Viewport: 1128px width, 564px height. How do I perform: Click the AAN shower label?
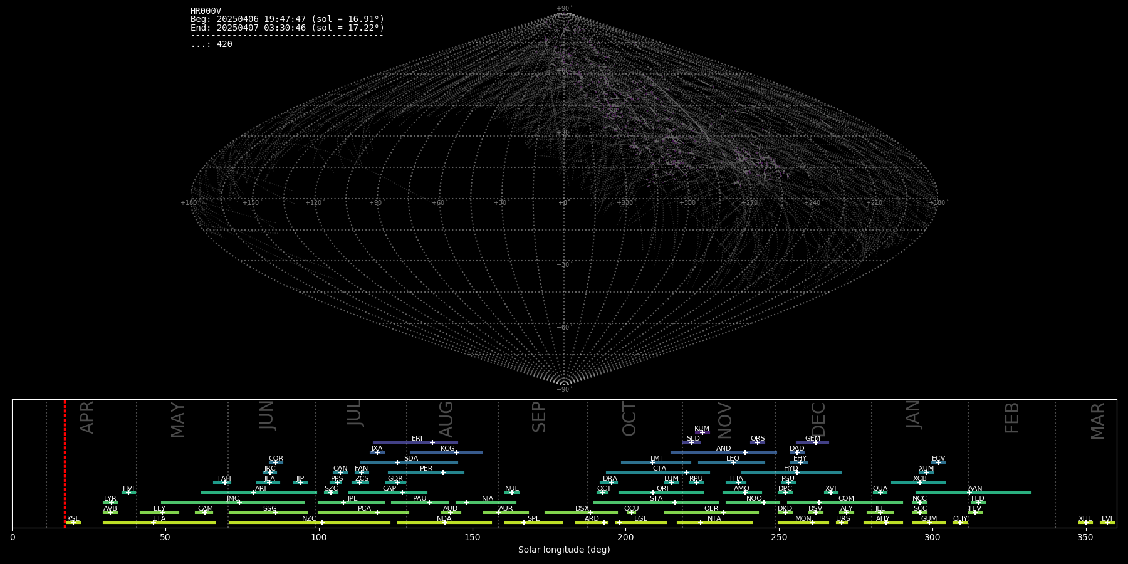[975, 489]
